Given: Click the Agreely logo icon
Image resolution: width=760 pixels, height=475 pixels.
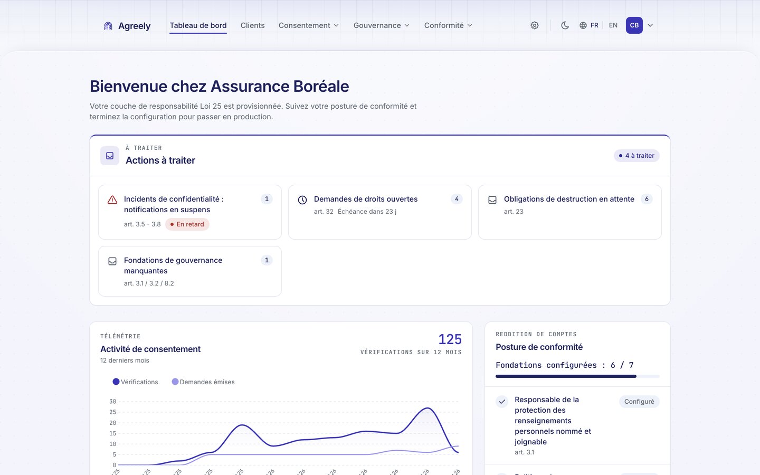Looking at the screenshot, I should click(x=108, y=26).
